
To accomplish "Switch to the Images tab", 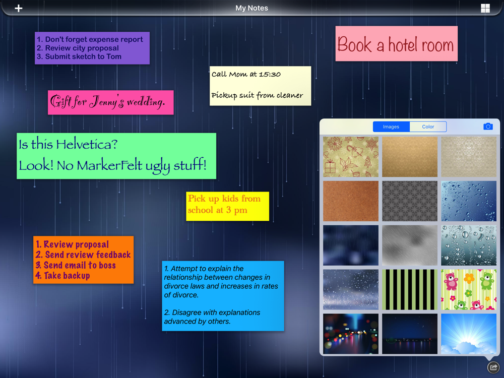I will pos(391,127).
